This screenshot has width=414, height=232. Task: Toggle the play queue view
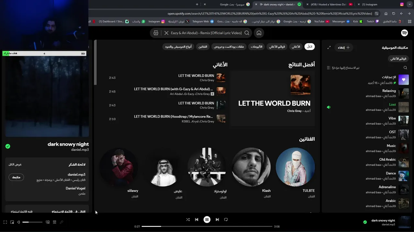coord(54,222)
